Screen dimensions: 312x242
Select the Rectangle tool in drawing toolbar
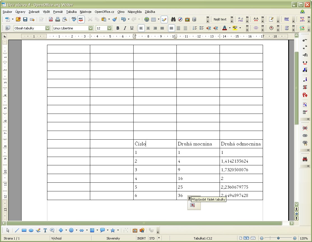[24, 230]
